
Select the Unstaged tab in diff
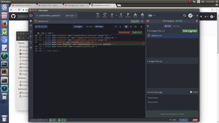coord(78,27)
